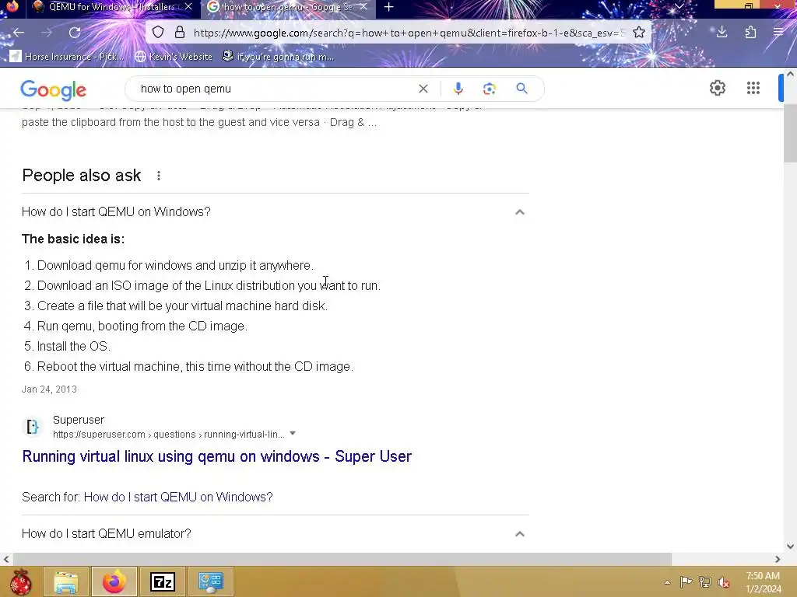Image resolution: width=797 pixels, height=597 pixels.
Task: Click the Jan 24, 2013 date text
Action: pyautogui.click(x=49, y=389)
